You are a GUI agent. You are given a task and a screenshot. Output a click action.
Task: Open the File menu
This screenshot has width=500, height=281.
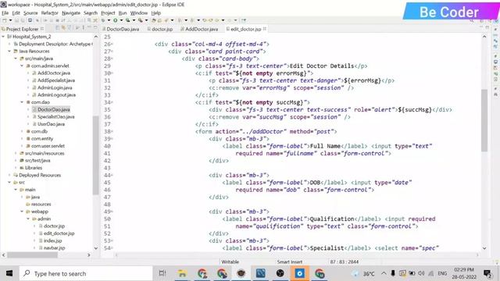[5, 13]
